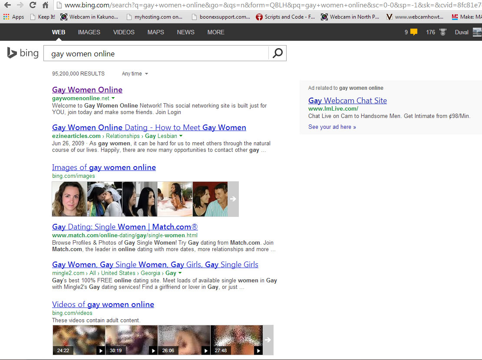Expand the gaywomenonline.net URL dropdown arrow
The height and width of the screenshot is (360, 482).
113,98
